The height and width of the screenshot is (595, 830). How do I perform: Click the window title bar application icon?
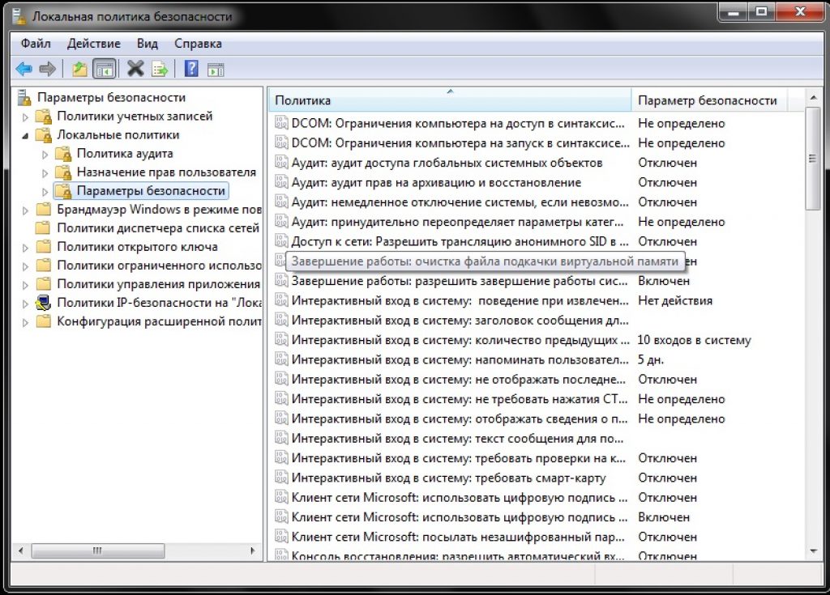19,16
